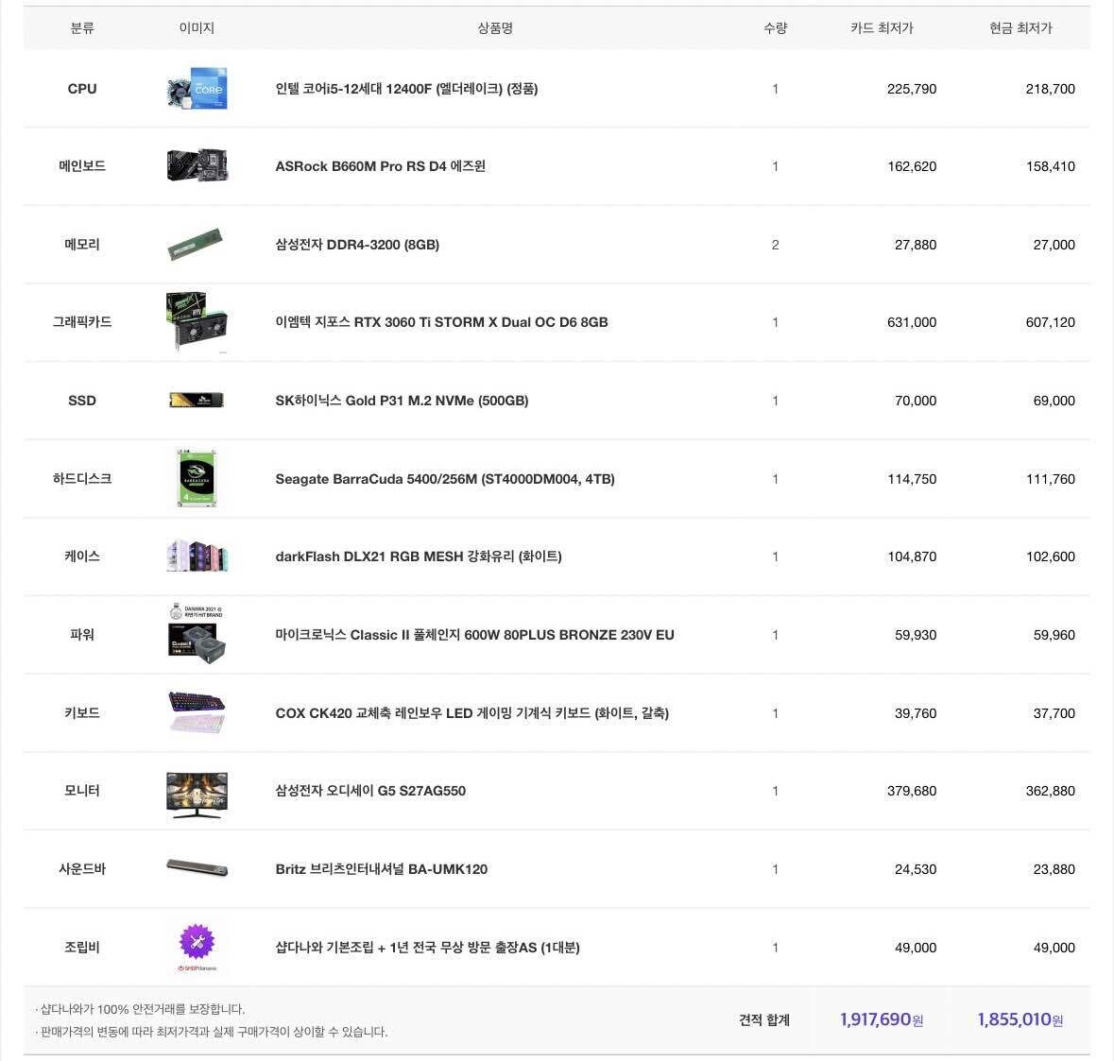
Task: Select the RTX 3060 Ti graphics card image
Action: (x=197, y=322)
